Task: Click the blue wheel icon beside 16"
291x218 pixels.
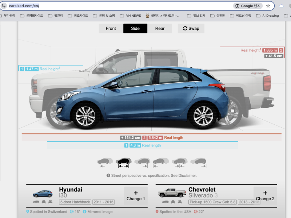Action: 72,211
